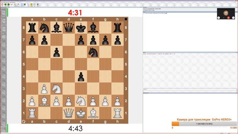End the call with the red hang-up button
This screenshot has height=134, width=238.
tap(228, 17)
